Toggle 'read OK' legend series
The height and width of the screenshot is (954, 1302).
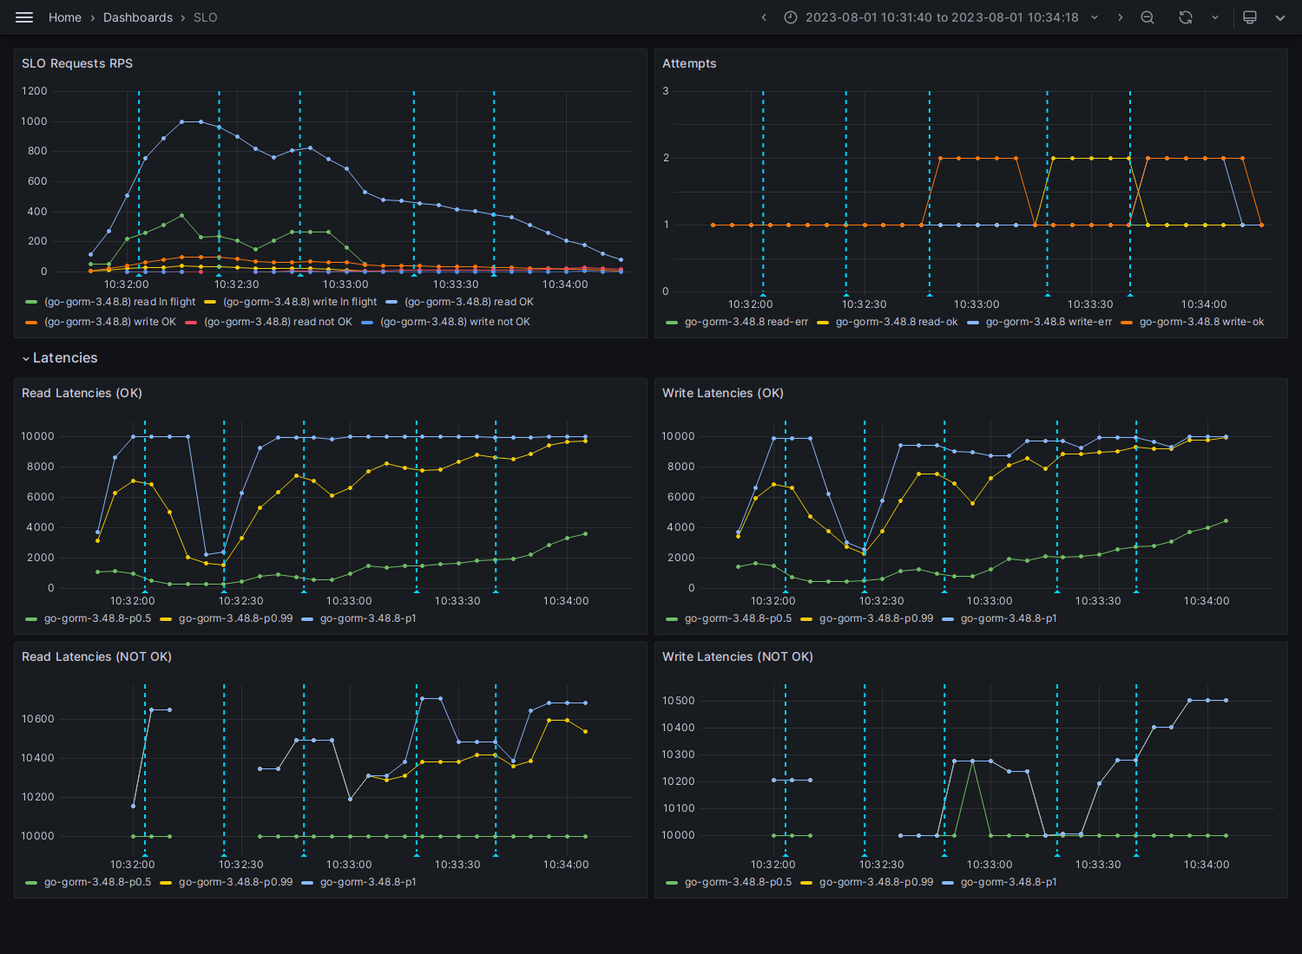tap(469, 302)
